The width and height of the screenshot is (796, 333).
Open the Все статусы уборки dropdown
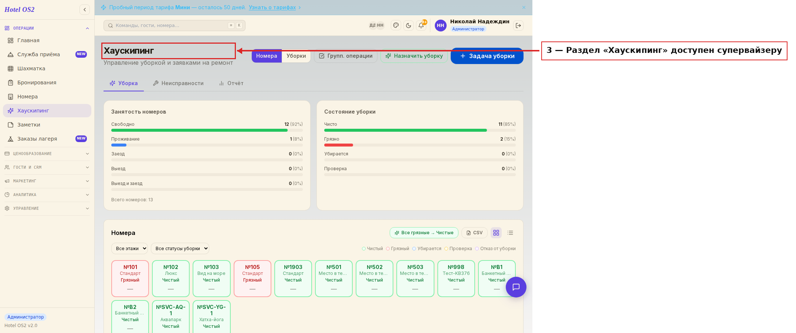click(180, 249)
